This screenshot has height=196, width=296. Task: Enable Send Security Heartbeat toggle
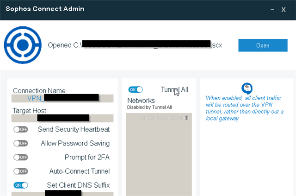(x=20, y=129)
